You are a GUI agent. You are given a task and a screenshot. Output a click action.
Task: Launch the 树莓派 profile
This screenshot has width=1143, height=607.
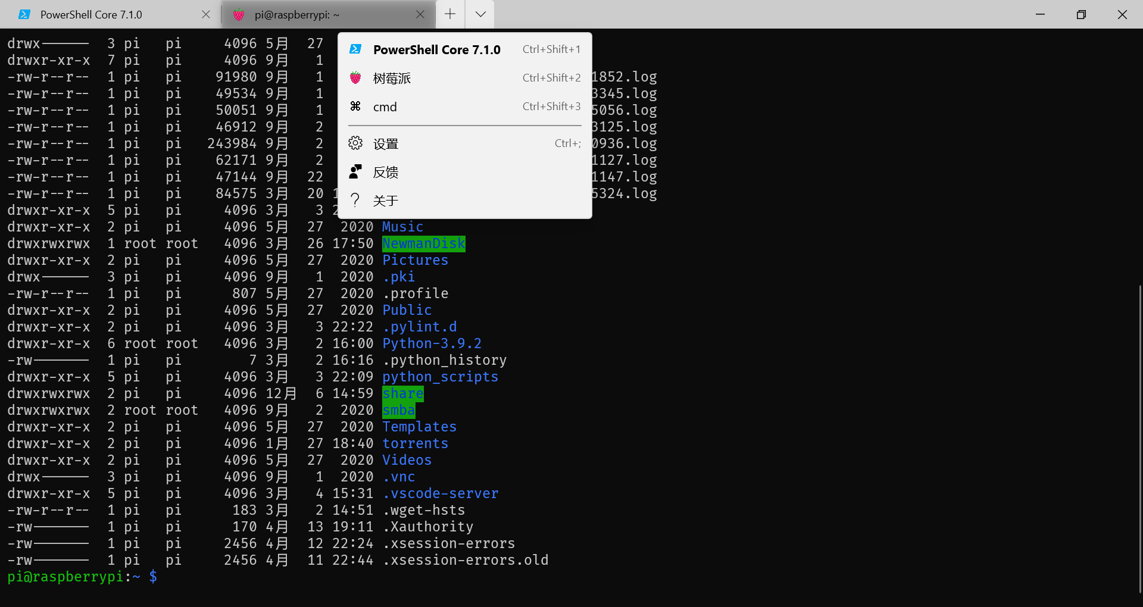click(x=391, y=77)
